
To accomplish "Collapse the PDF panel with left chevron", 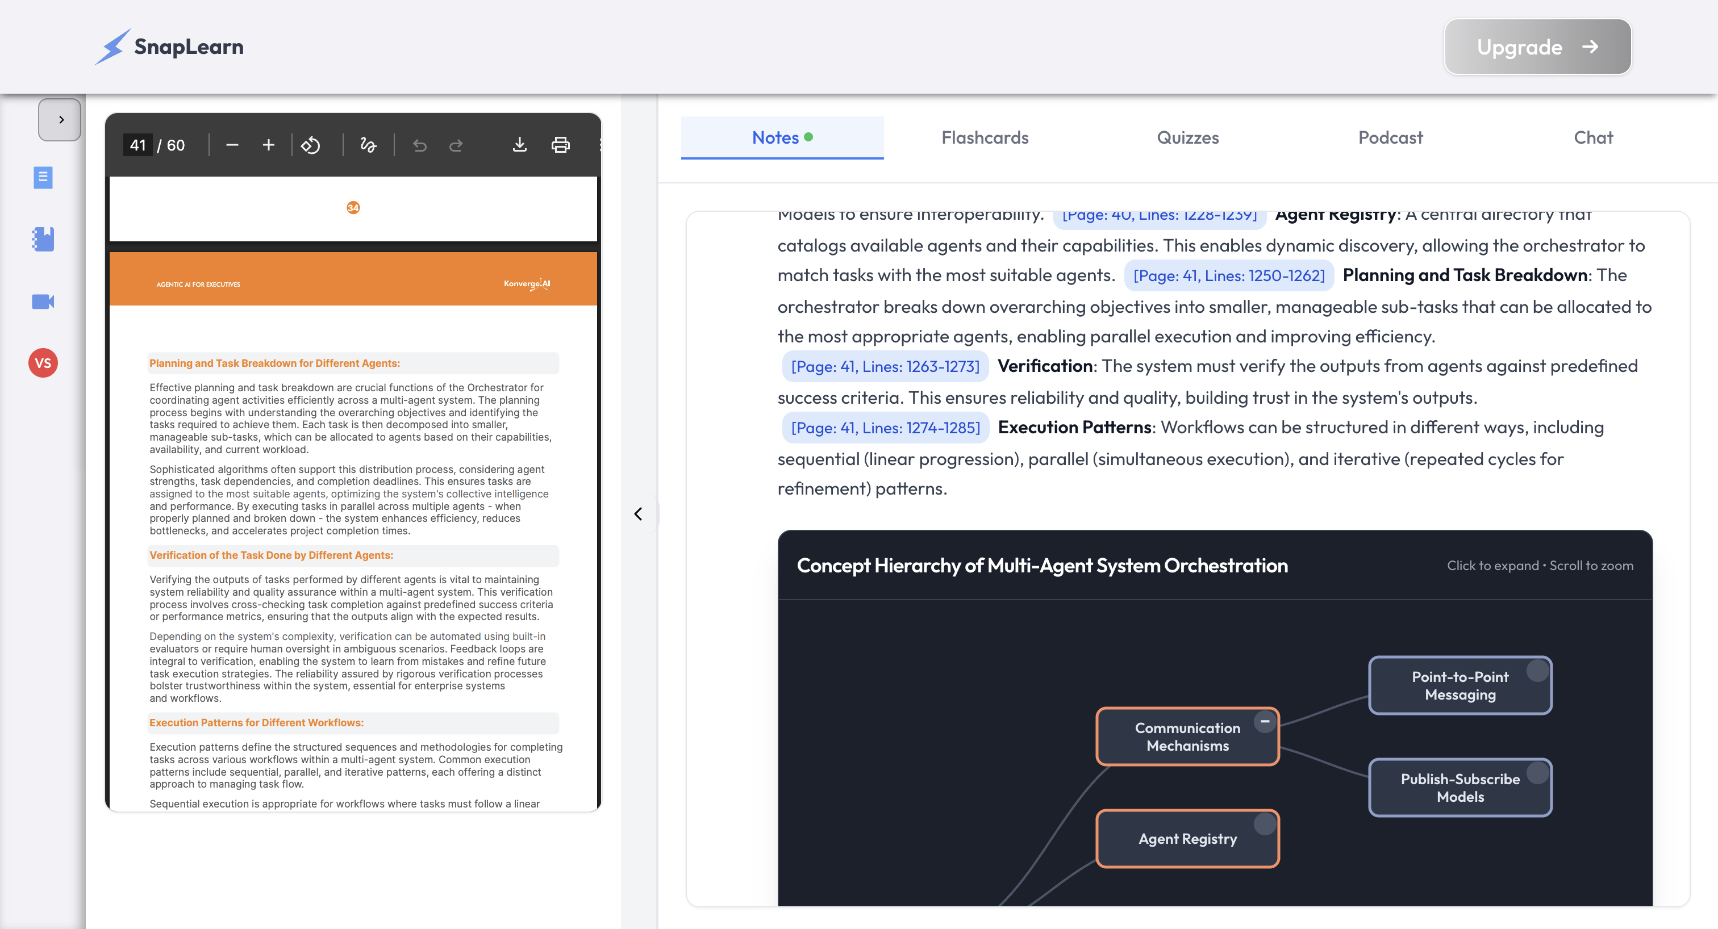I will (638, 514).
